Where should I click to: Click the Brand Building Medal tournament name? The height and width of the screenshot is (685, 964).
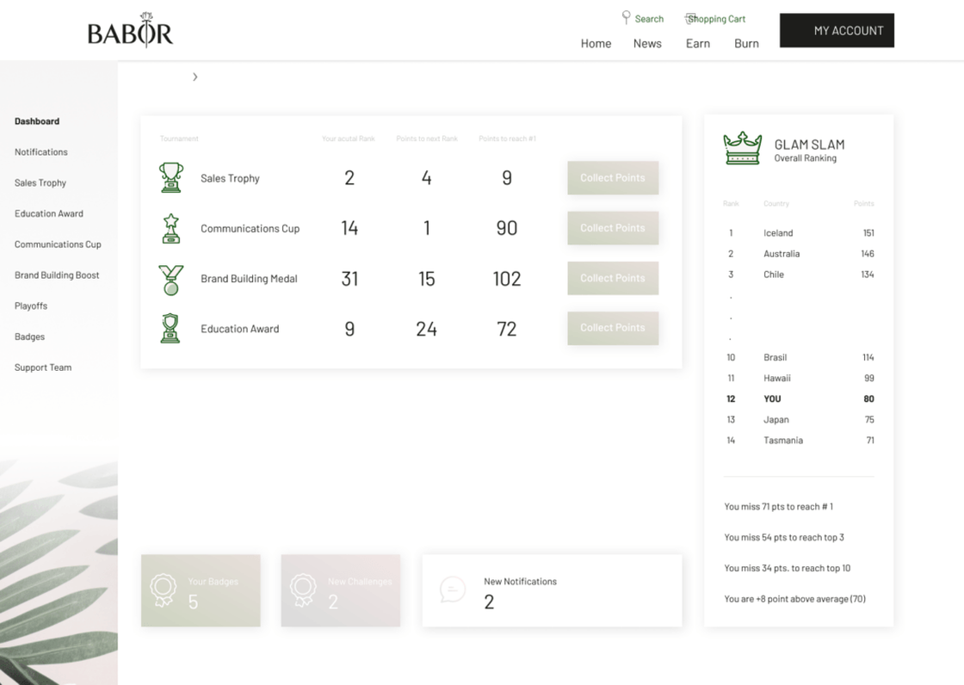pos(249,279)
